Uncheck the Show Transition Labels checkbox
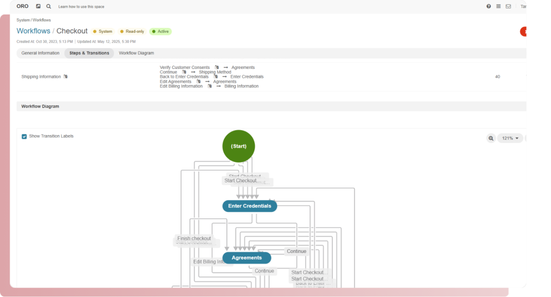The width and height of the screenshot is (551, 297). click(x=24, y=137)
